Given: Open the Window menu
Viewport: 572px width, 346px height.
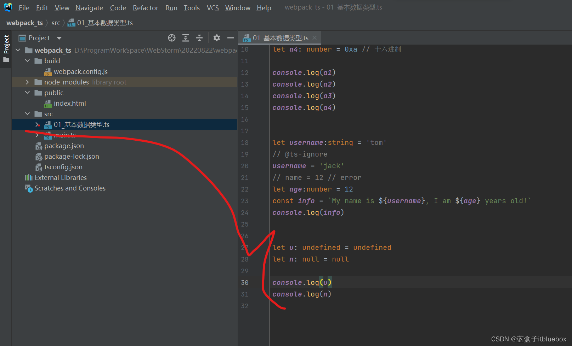Looking at the screenshot, I should [x=238, y=8].
